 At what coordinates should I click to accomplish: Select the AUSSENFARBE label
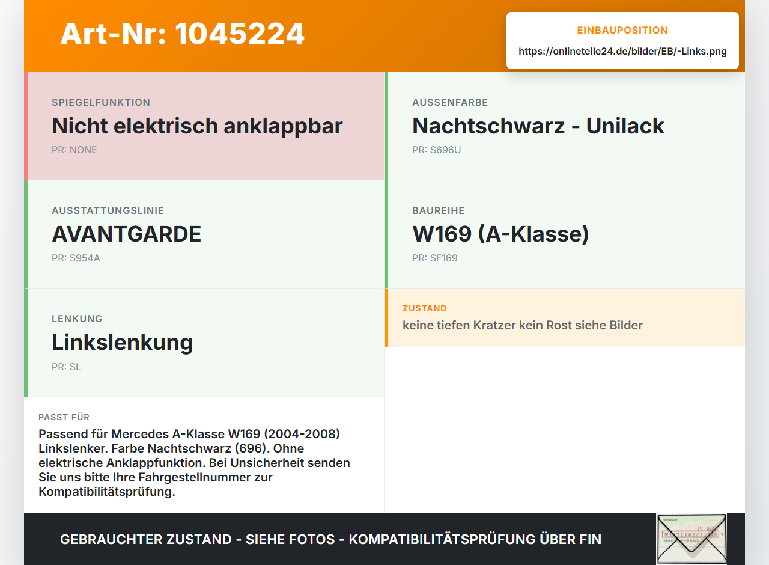(x=450, y=102)
